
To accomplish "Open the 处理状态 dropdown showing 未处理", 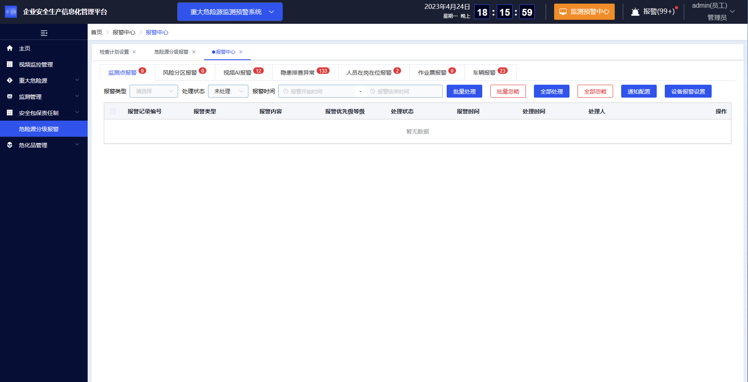I will point(228,91).
